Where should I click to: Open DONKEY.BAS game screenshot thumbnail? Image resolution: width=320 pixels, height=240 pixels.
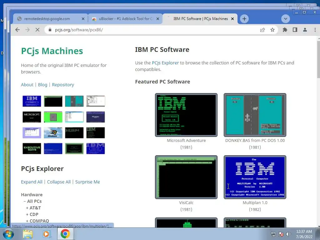click(255, 115)
